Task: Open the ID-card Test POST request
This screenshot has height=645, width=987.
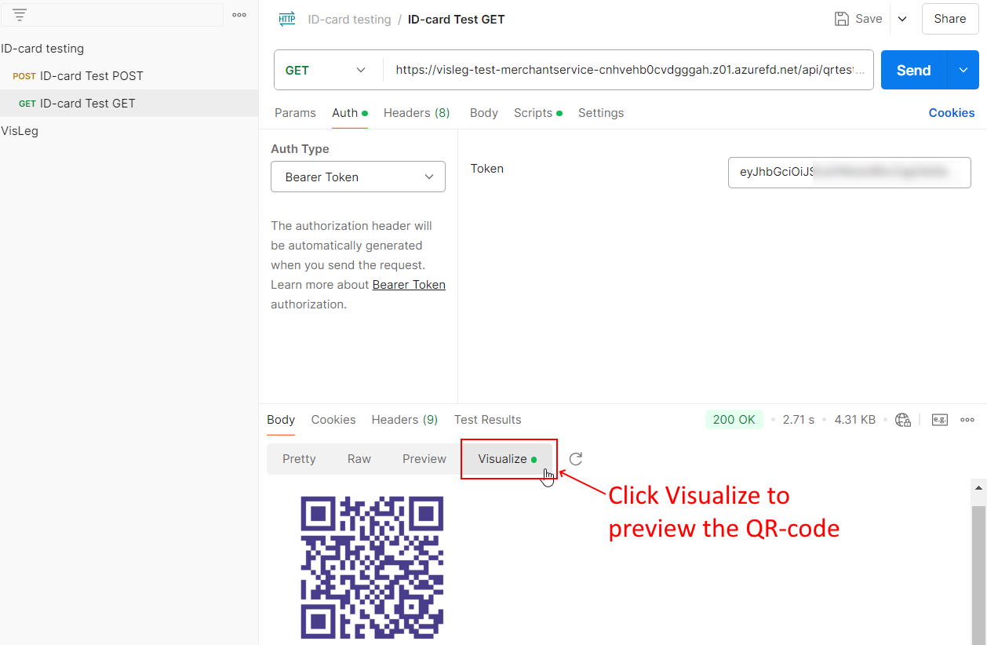Action: (129, 76)
